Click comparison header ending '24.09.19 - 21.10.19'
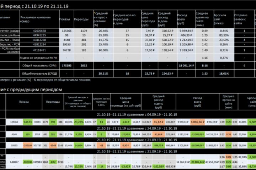Viewport: 256px width, 170px height. point(137,128)
